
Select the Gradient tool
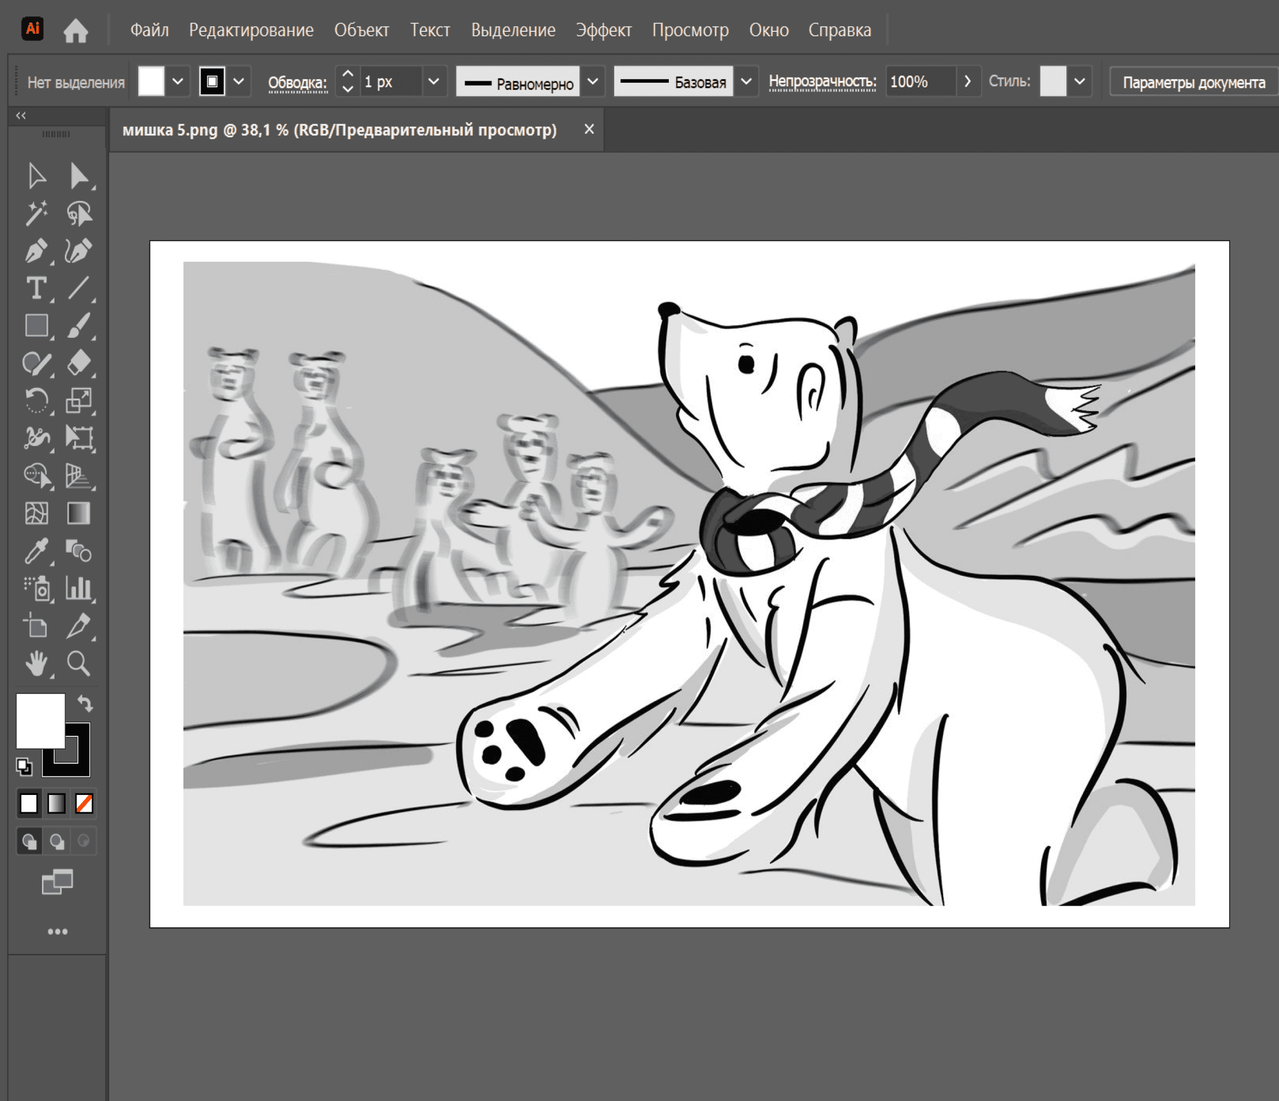pos(80,514)
